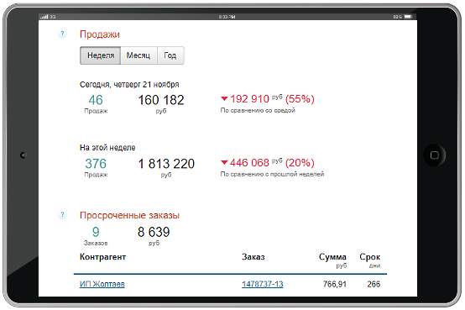Open help icon beside Продажи heading
Viewport: 465px width, 310px height.
(62, 34)
